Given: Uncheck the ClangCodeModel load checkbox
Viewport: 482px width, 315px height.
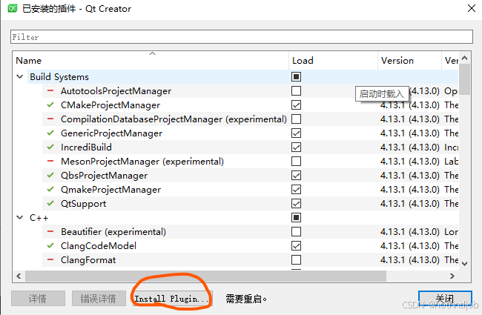Looking at the screenshot, I should [296, 246].
